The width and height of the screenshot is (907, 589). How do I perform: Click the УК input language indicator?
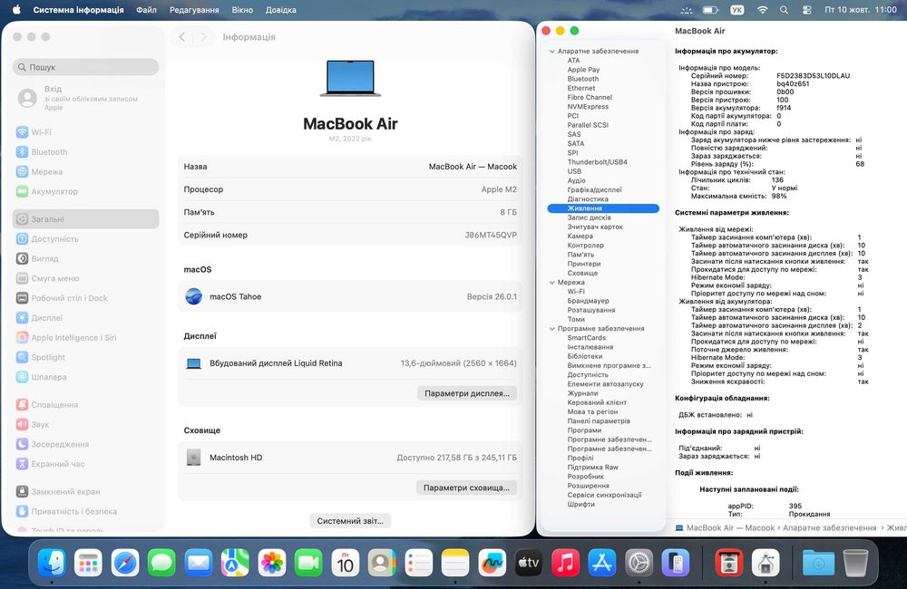point(736,10)
